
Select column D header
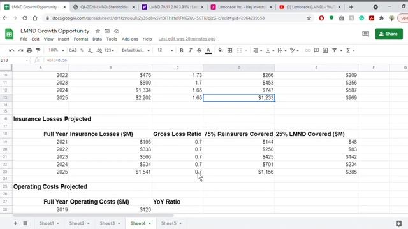point(239,67)
